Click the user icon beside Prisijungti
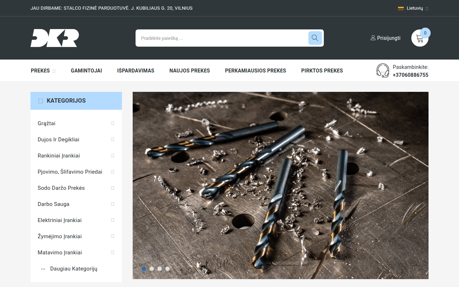This screenshot has width=459, height=287. [373, 38]
